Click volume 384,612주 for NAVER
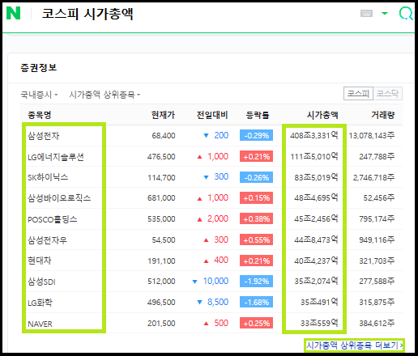Viewport: 418px width, 356px height. click(x=377, y=323)
